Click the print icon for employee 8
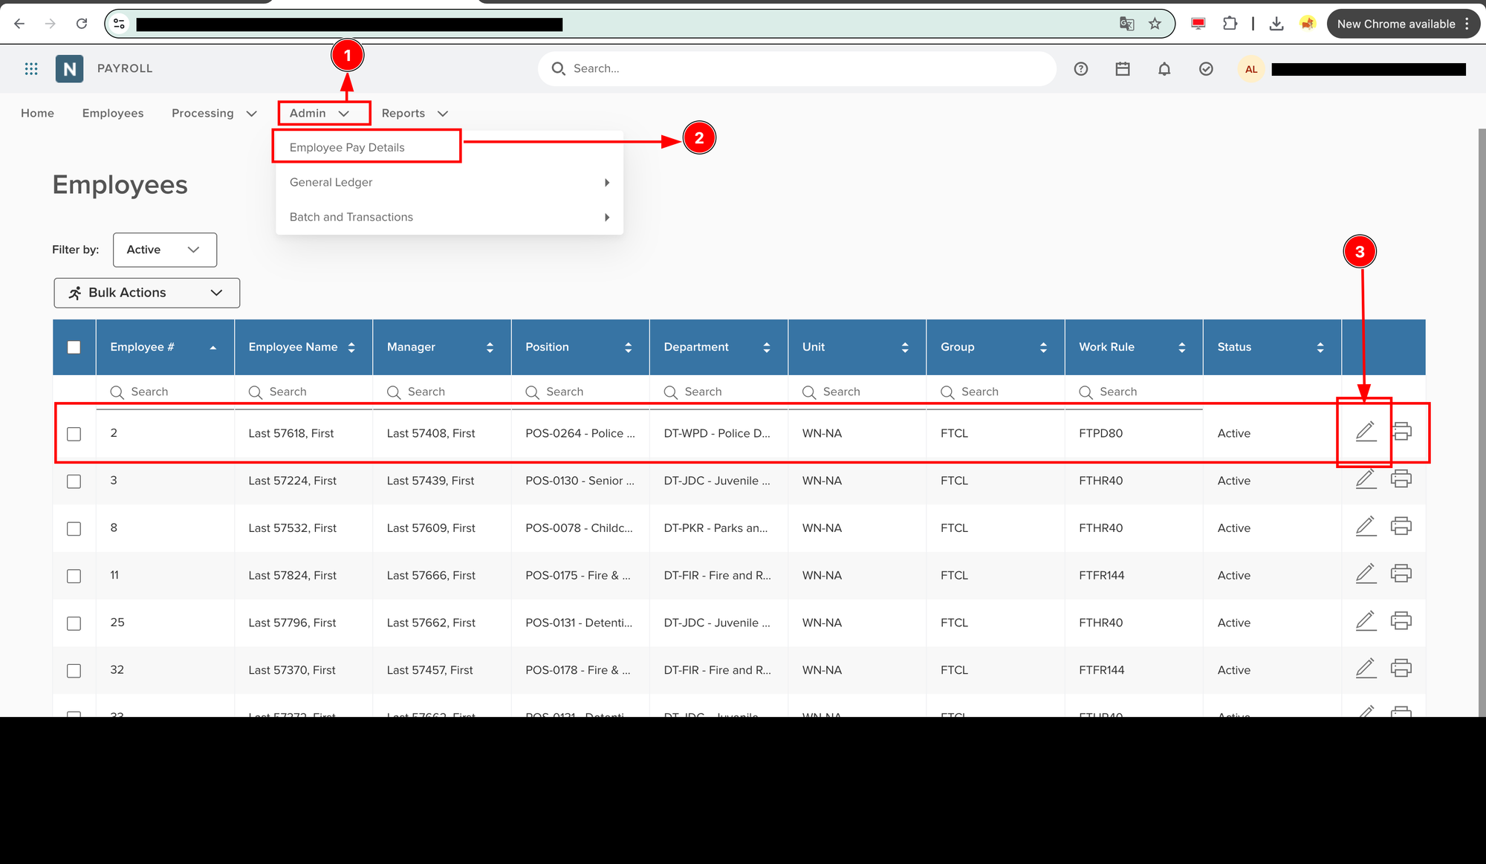The image size is (1486, 864). pos(1401,527)
